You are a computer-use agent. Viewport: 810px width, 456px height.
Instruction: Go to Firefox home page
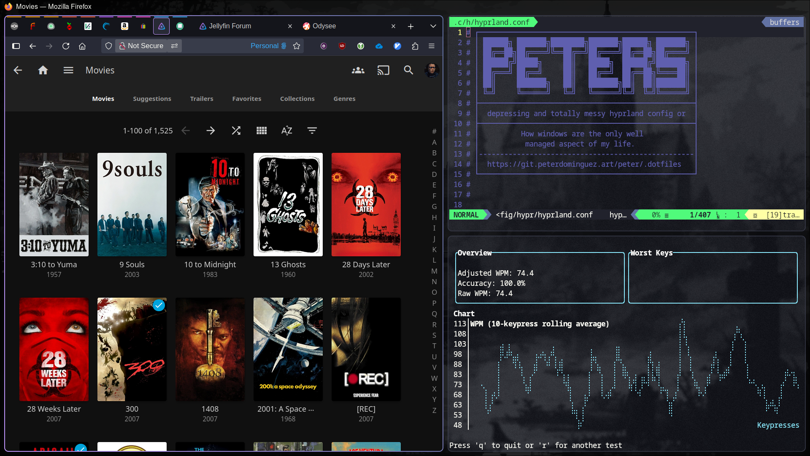(82, 46)
